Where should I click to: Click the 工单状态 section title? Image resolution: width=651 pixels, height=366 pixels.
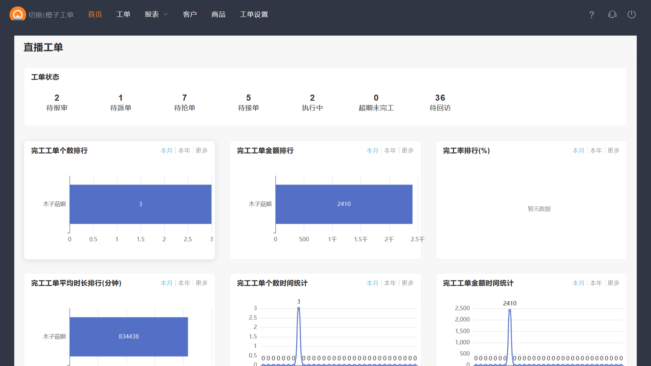click(x=45, y=77)
